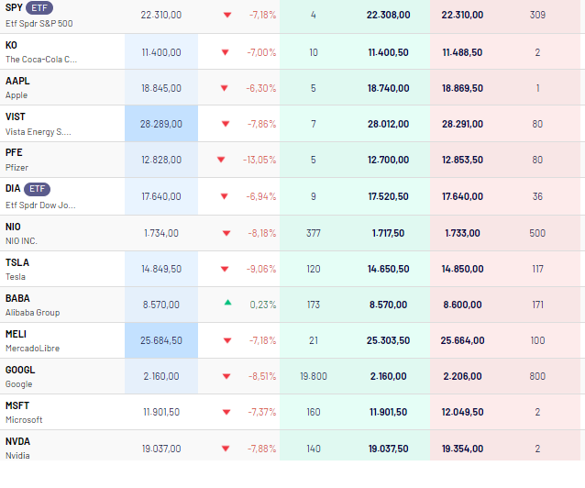Open the AAPL ticker symbol
585x488 pixels.
(17, 81)
